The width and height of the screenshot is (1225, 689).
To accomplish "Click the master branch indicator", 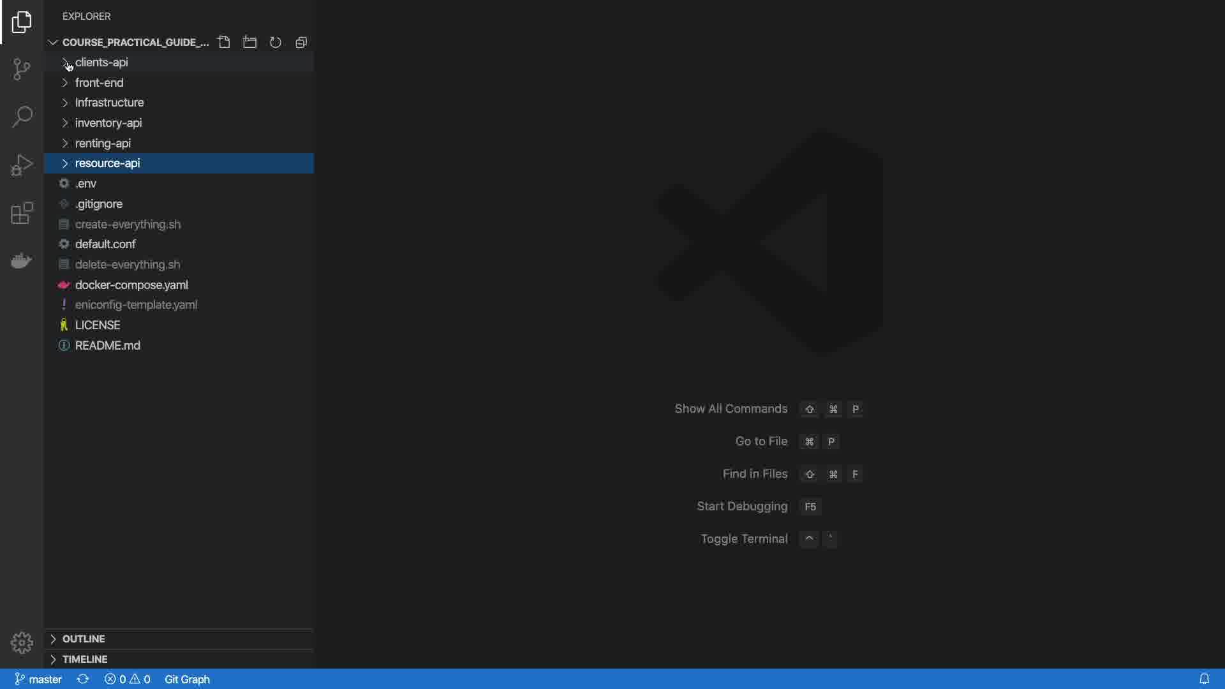I will point(38,679).
